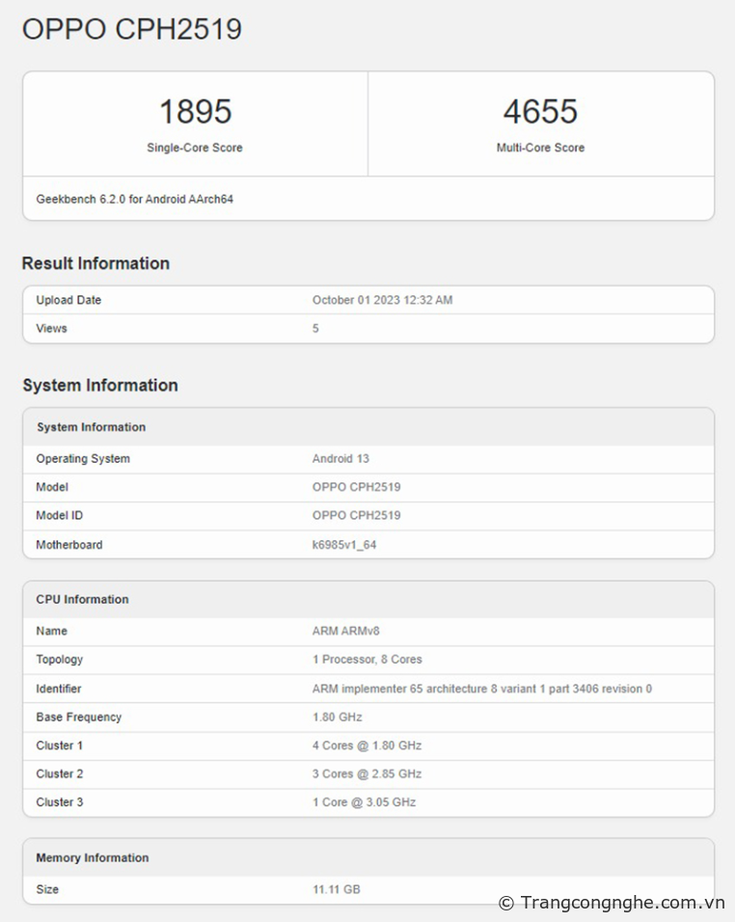Click the Model ID row label
This screenshot has width=735, height=922.
pos(60,516)
